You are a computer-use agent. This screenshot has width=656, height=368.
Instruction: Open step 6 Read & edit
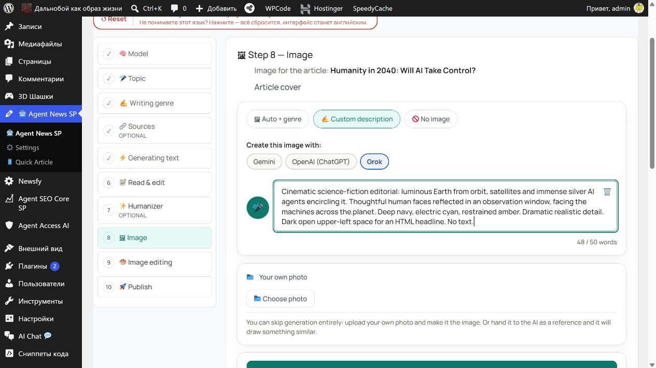[x=155, y=183]
